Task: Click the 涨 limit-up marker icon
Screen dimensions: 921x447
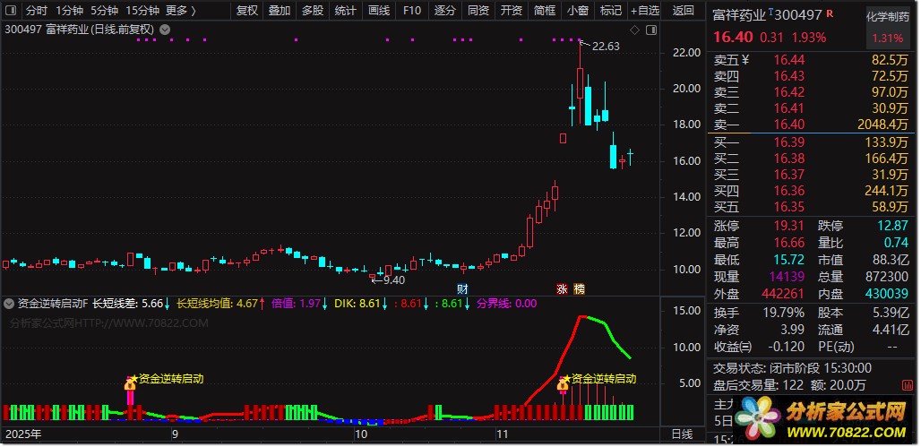Action: pyautogui.click(x=562, y=288)
